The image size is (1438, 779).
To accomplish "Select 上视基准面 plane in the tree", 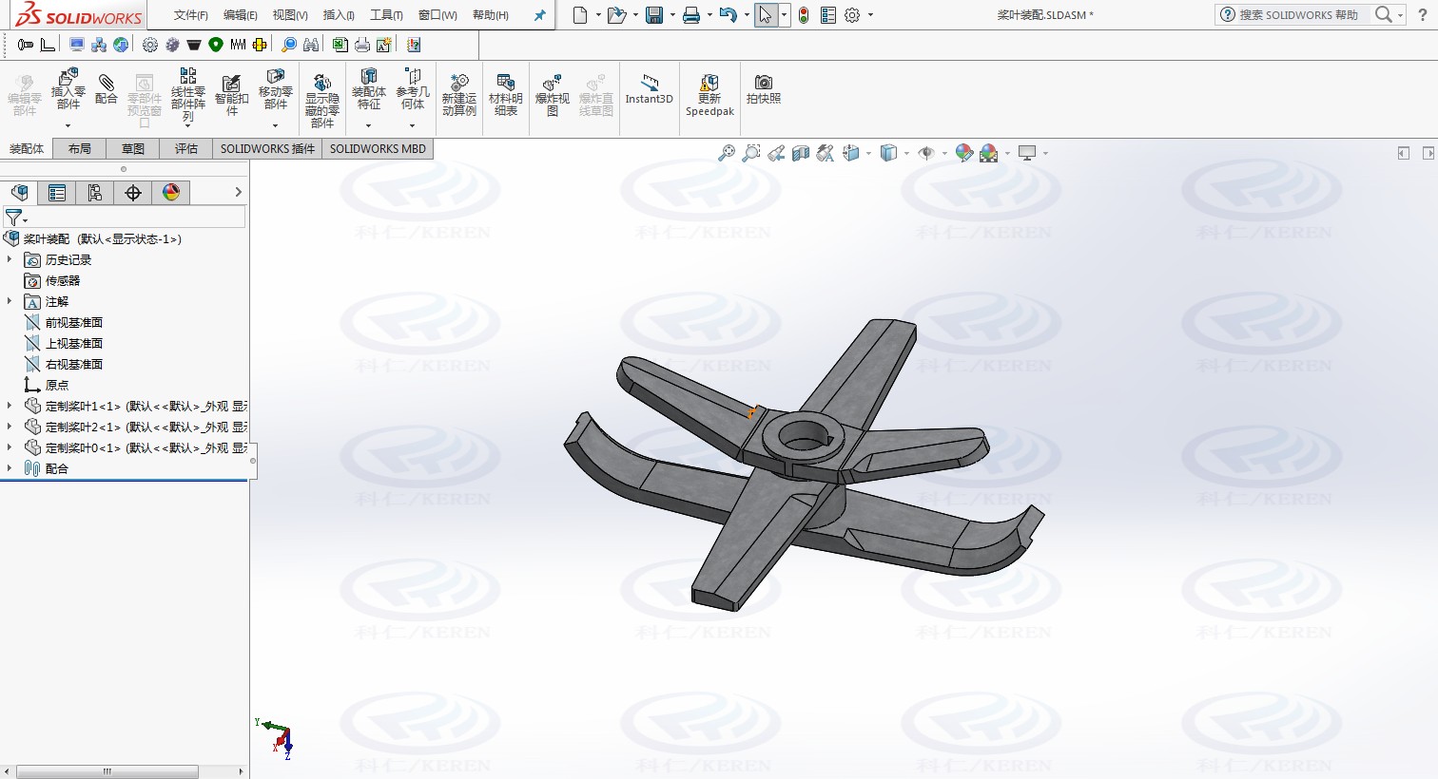I will click(x=73, y=344).
